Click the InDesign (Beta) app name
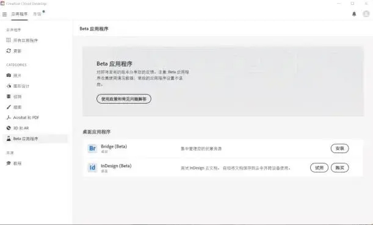373x225 pixels. 116,166
